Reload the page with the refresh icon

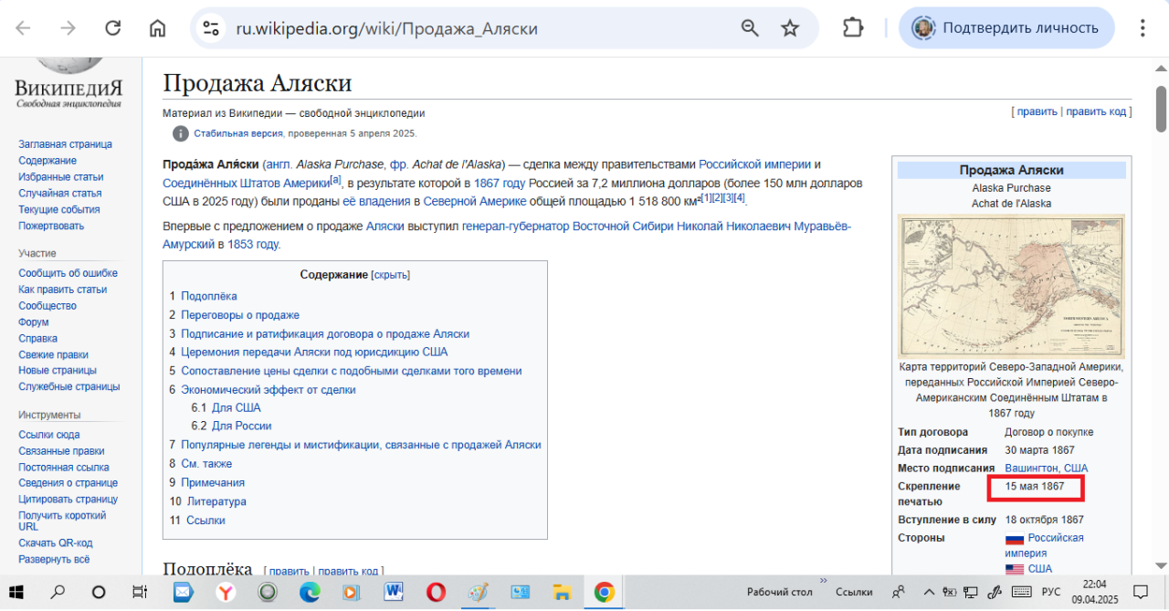pyautogui.click(x=112, y=28)
